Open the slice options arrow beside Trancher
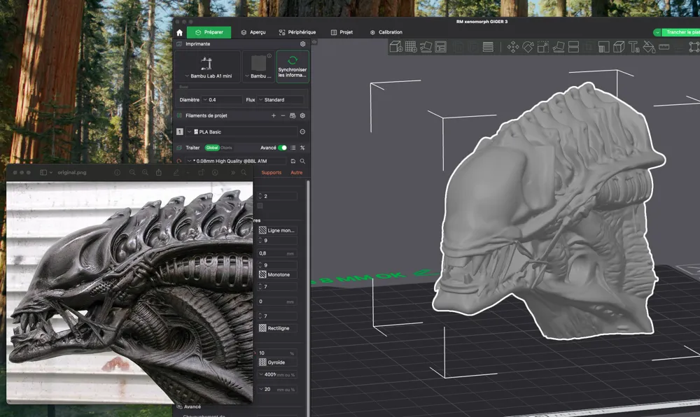The image size is (700, 417). coord(657,32)
